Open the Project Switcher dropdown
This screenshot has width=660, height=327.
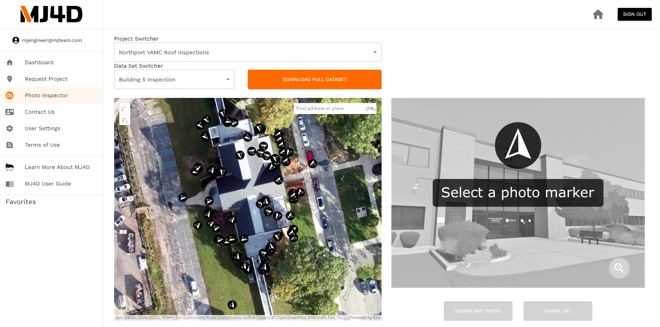[x=248, y=52]
